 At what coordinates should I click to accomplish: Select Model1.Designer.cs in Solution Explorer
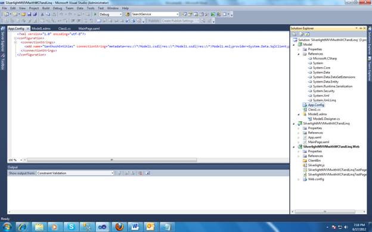(326, 119)
